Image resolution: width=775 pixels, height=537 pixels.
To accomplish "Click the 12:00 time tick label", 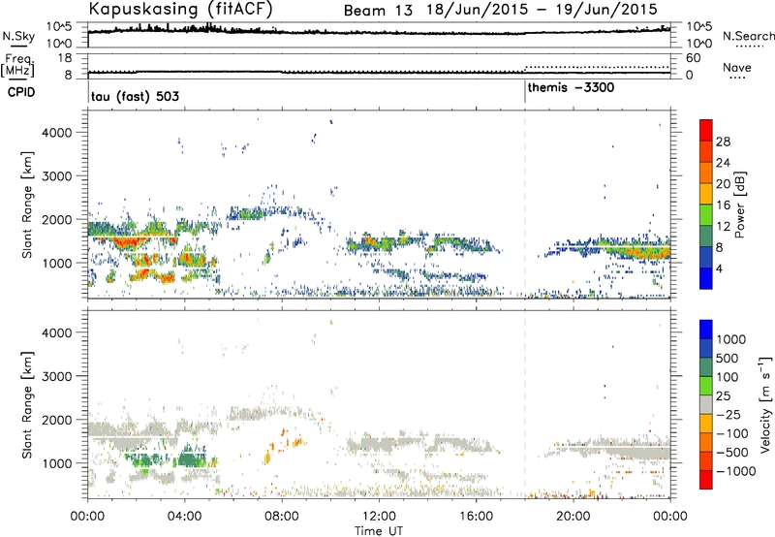I will pos(379,517).
